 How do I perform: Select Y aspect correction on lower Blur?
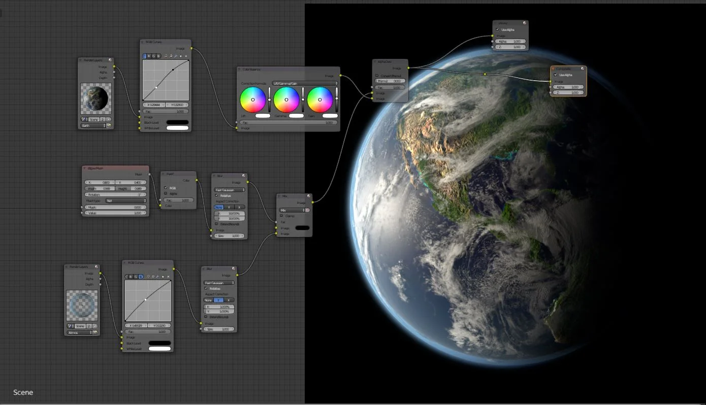click(218, 300)
